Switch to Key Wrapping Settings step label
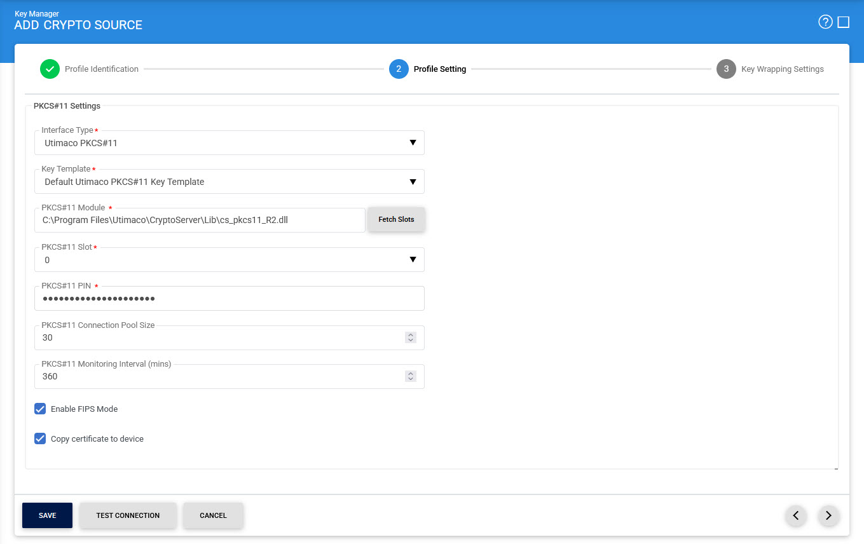The width and height of the screenshot is (864, 544). click(x=782, y=69)
